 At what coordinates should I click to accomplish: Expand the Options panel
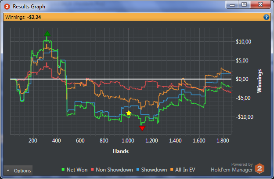[x=18, y=171]
